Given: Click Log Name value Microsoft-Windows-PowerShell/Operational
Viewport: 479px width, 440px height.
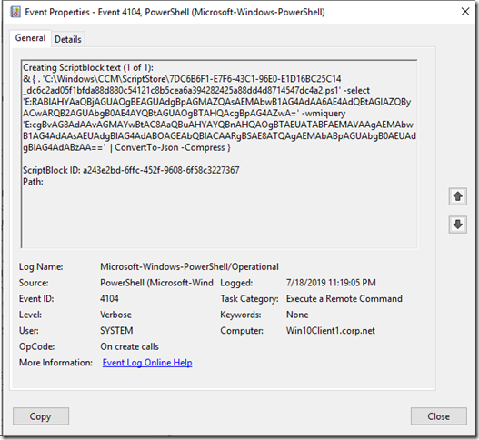Looking at the screenshot, I should point(189,266).
